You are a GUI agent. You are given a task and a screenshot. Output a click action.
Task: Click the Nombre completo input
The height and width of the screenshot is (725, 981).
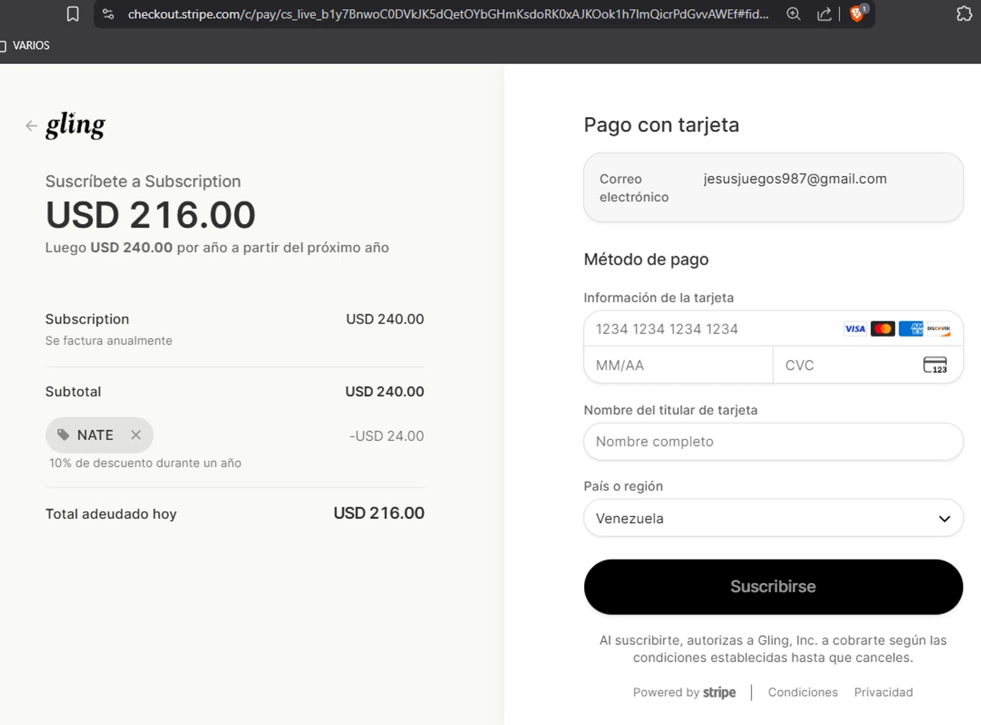pyautogui.click(x=773, y=441)
